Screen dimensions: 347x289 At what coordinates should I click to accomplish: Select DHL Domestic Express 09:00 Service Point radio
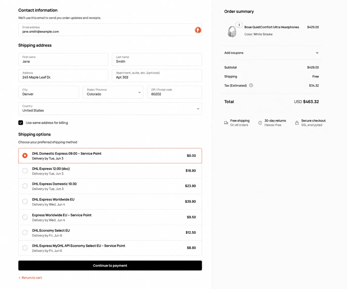tap(25, 156)
